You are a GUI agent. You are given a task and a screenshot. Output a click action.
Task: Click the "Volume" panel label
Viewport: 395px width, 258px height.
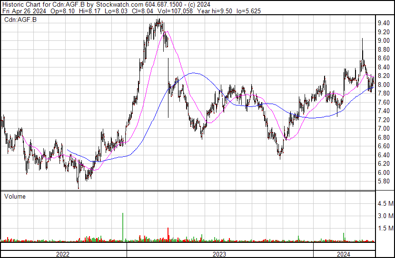[15, 196]
